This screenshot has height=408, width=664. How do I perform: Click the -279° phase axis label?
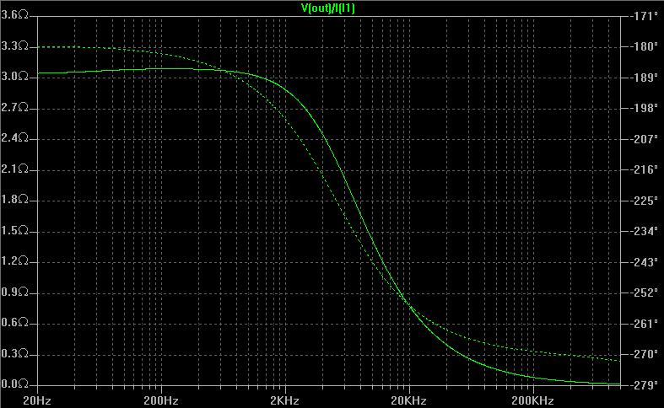pyautogui.click(x=645, y=385)
